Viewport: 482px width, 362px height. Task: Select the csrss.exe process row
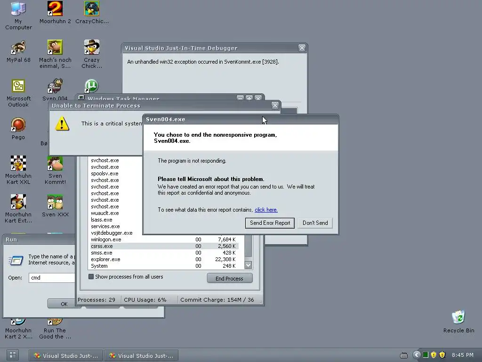click(164, 246)
